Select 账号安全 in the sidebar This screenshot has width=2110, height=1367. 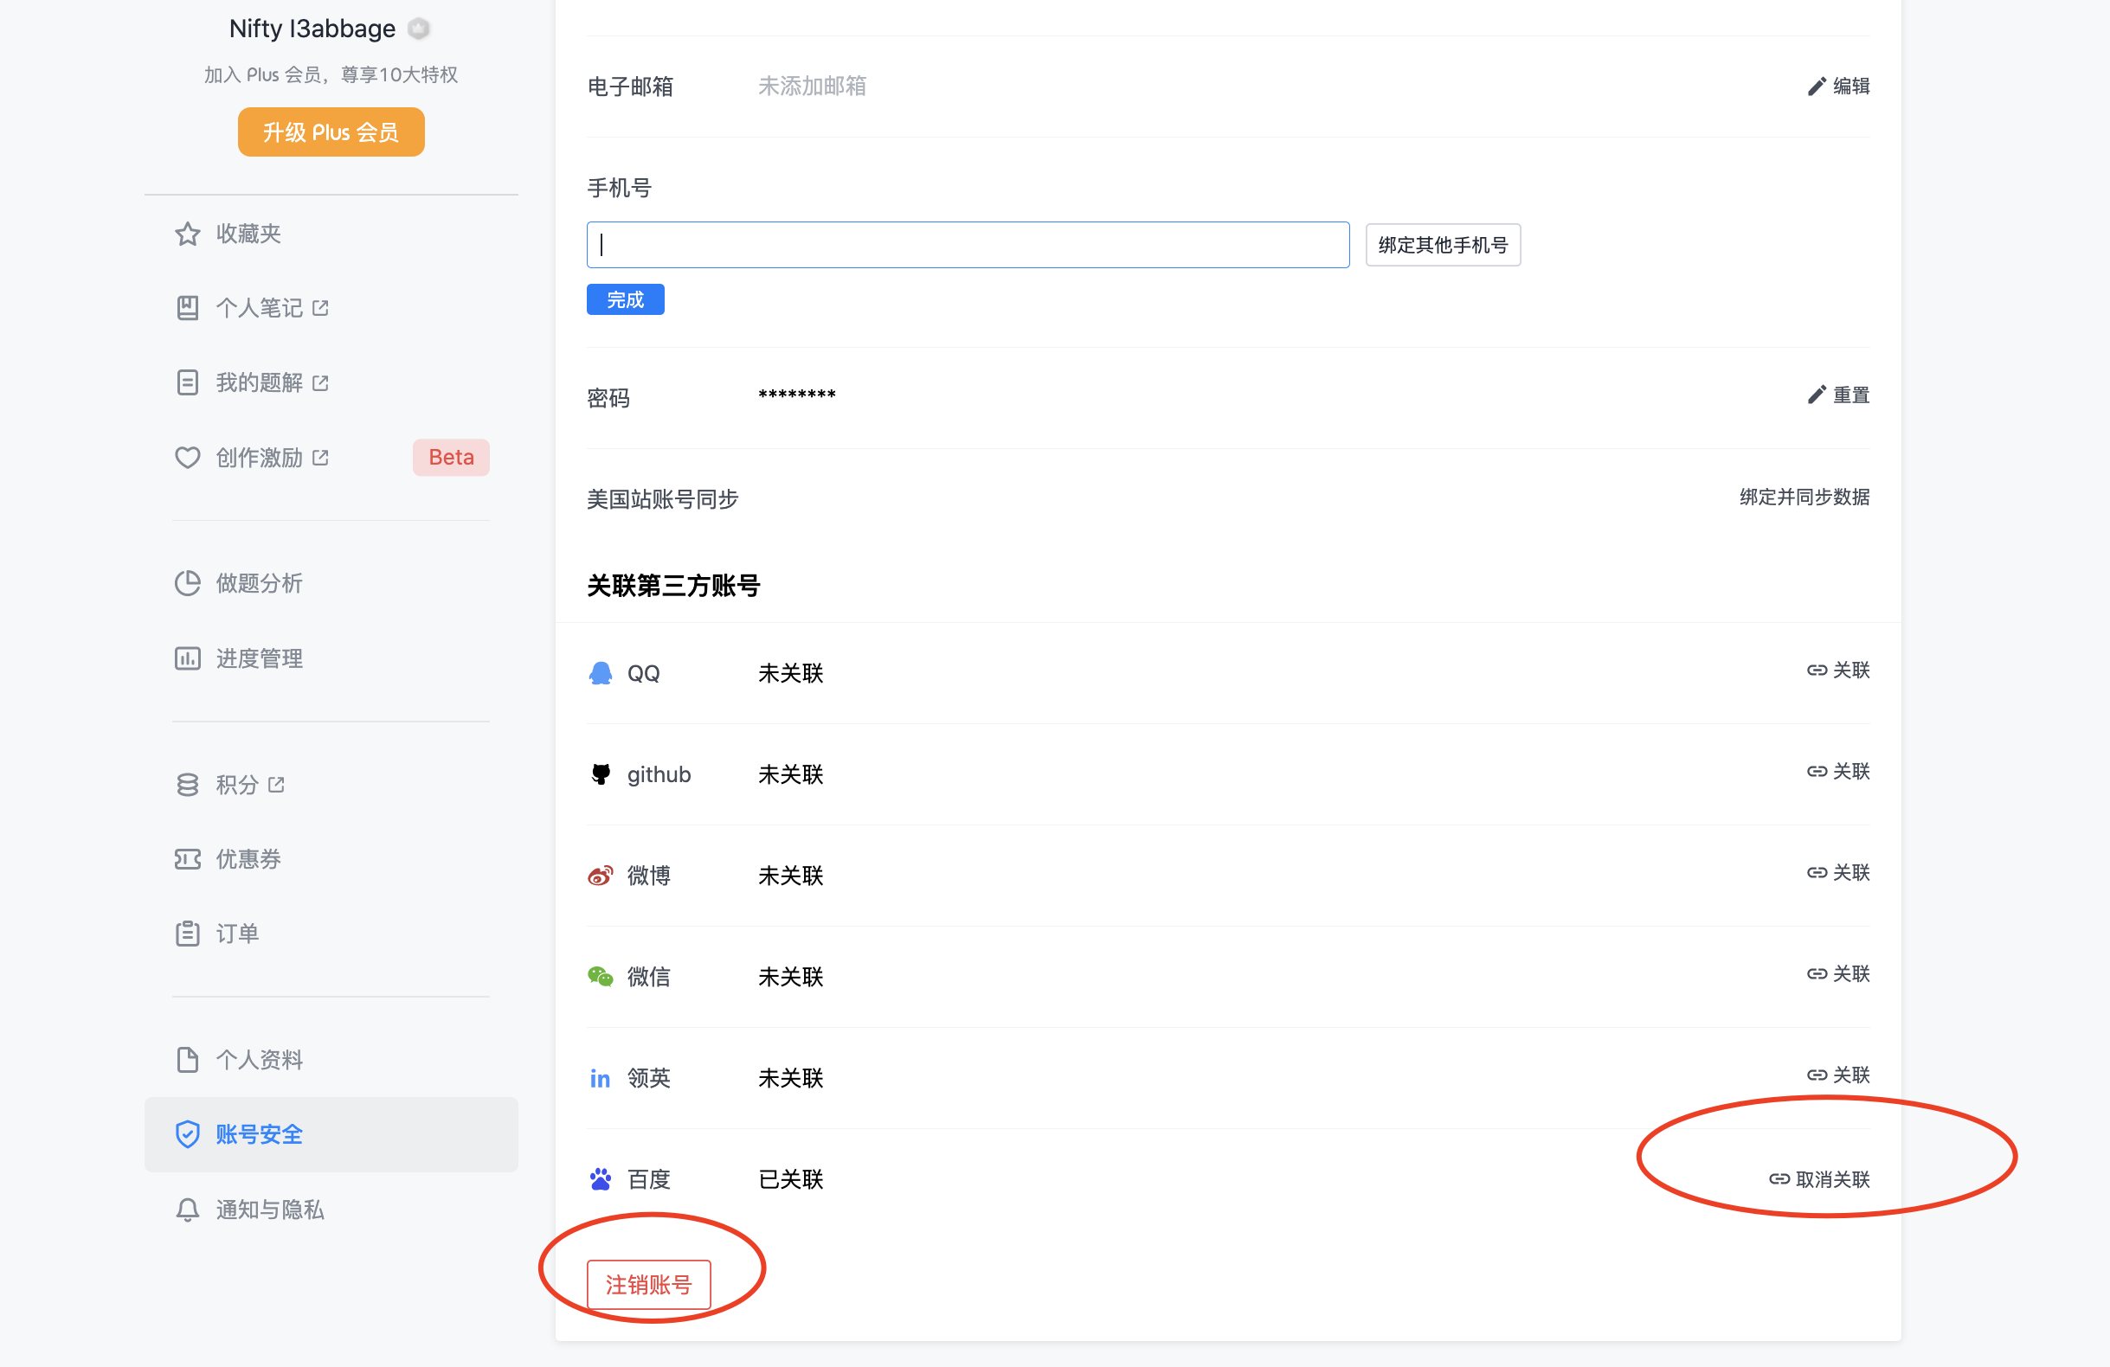click(x=259, y=1135)
